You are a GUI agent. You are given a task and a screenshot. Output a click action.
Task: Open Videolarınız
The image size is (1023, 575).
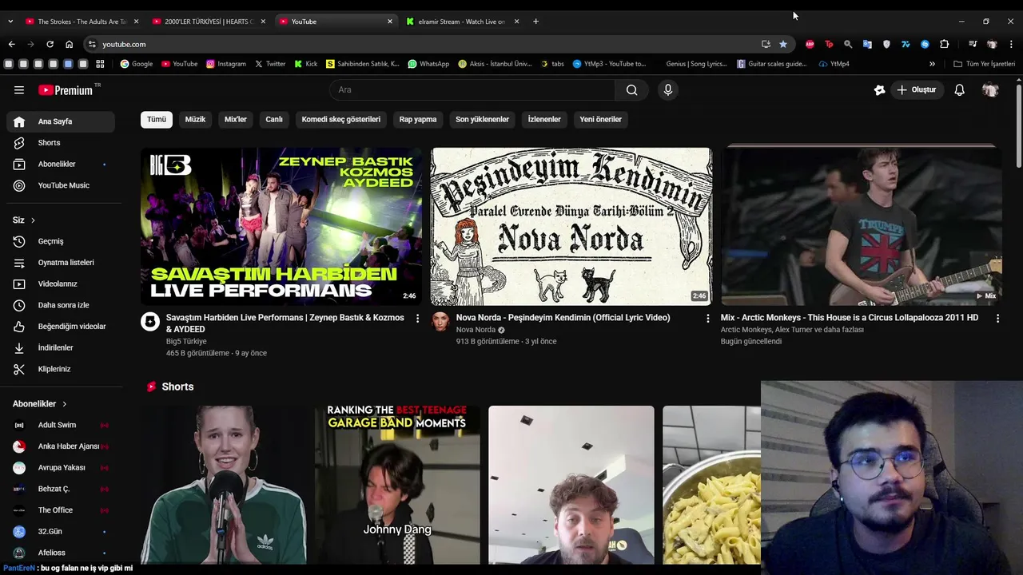(x=61, y=284)
